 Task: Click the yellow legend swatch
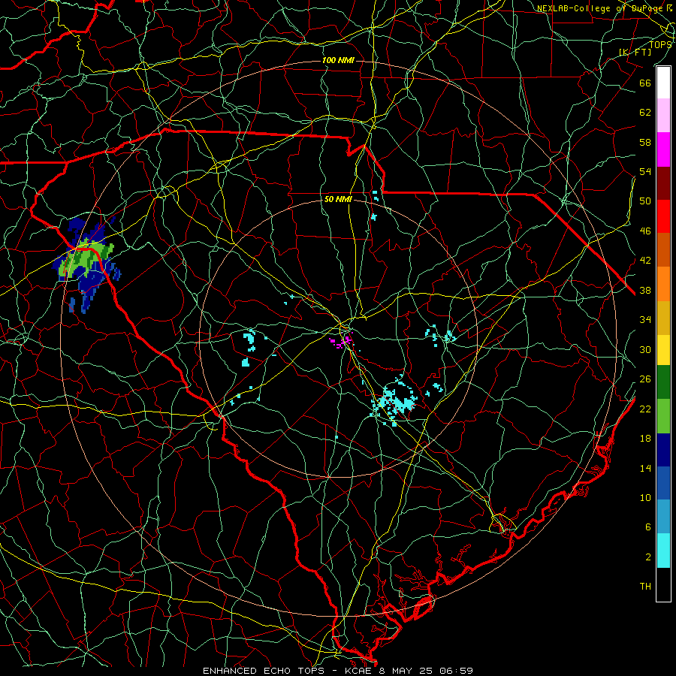pos(663,350)
